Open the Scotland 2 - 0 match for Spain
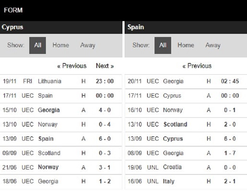Viewport: 247px width, 191px height. click(x=186, y=124)
